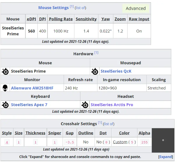The width and height of the screenshot is (177, 162).
Task: Click the crosshair Size header
Action: [19, 133]
